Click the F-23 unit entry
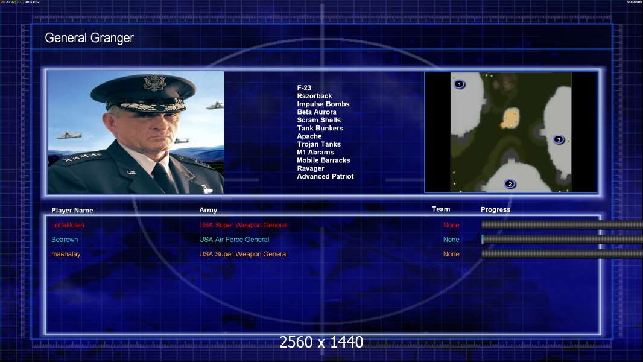 click(304, 87)
